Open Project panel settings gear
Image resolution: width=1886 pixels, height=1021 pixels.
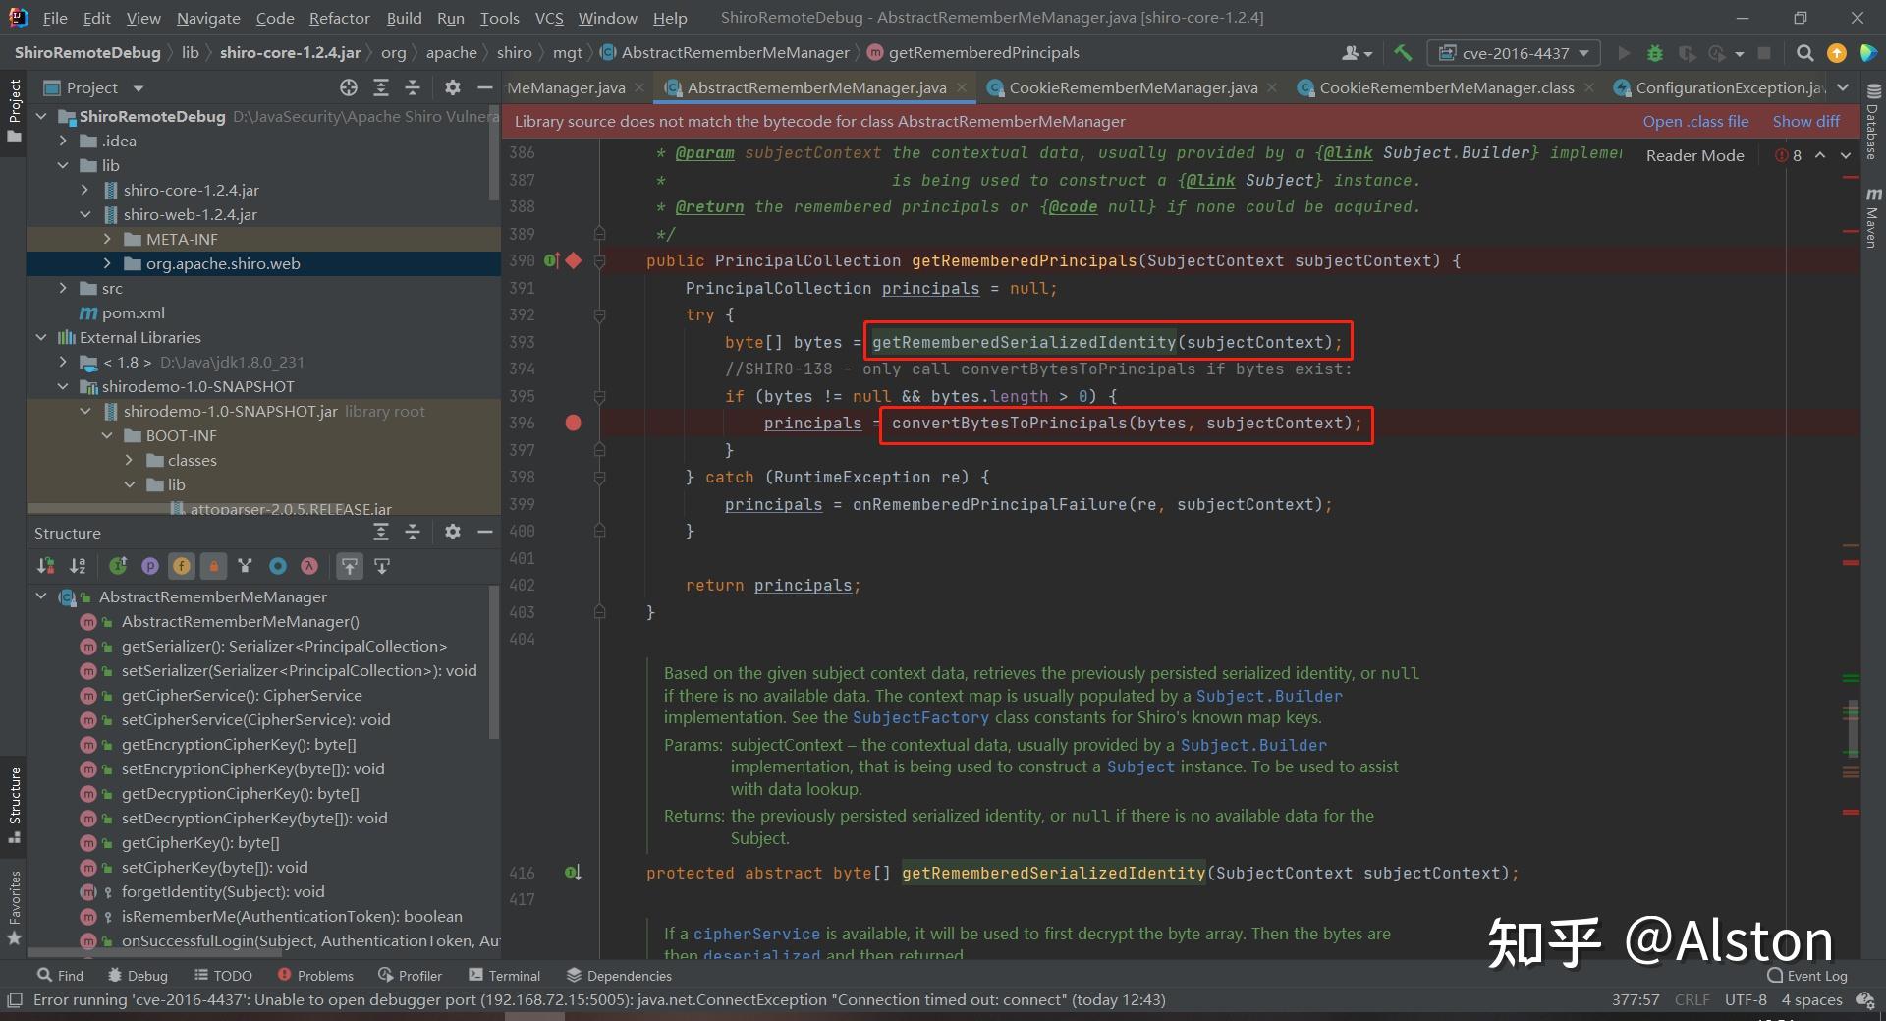tap(452, 88)
